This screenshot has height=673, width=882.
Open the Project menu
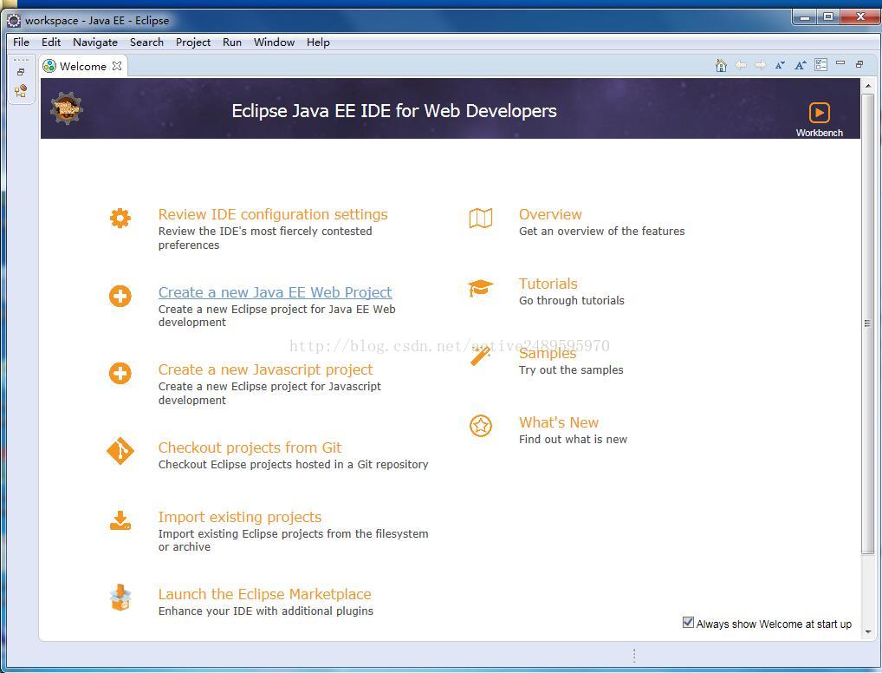(193, 42)
